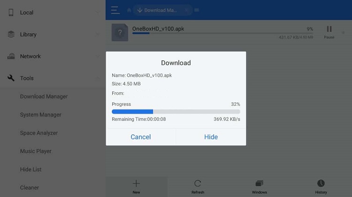Collapse the Tools section chevron
This screenshot has width=352, height=197.
[98, 78]
